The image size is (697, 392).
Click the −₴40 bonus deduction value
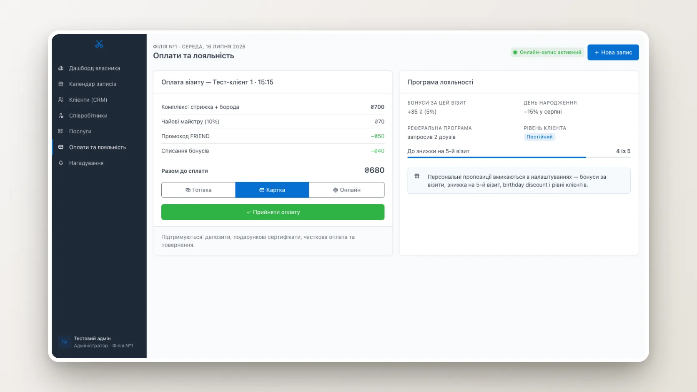[x=378, y=151]
